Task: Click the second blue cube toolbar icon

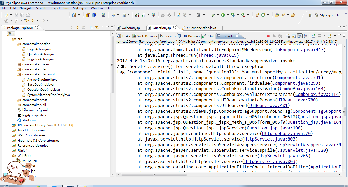Action: 94,15
